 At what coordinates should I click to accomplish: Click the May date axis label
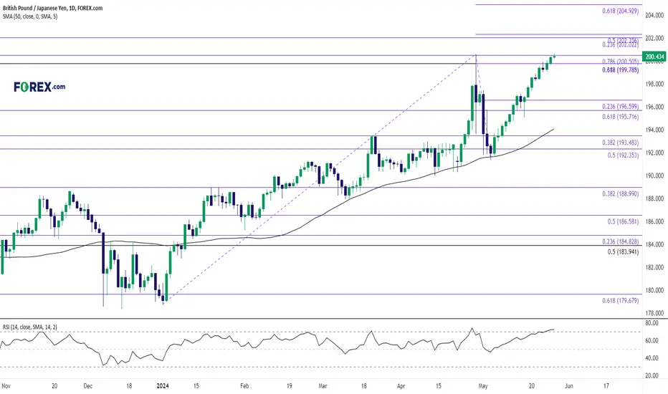click(x=482, y=386)
